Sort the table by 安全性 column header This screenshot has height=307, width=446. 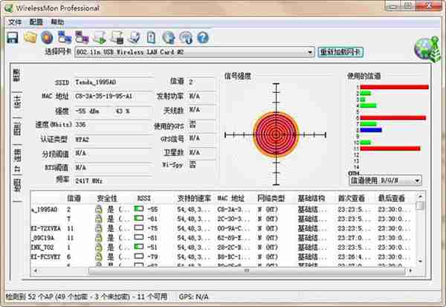107,198
